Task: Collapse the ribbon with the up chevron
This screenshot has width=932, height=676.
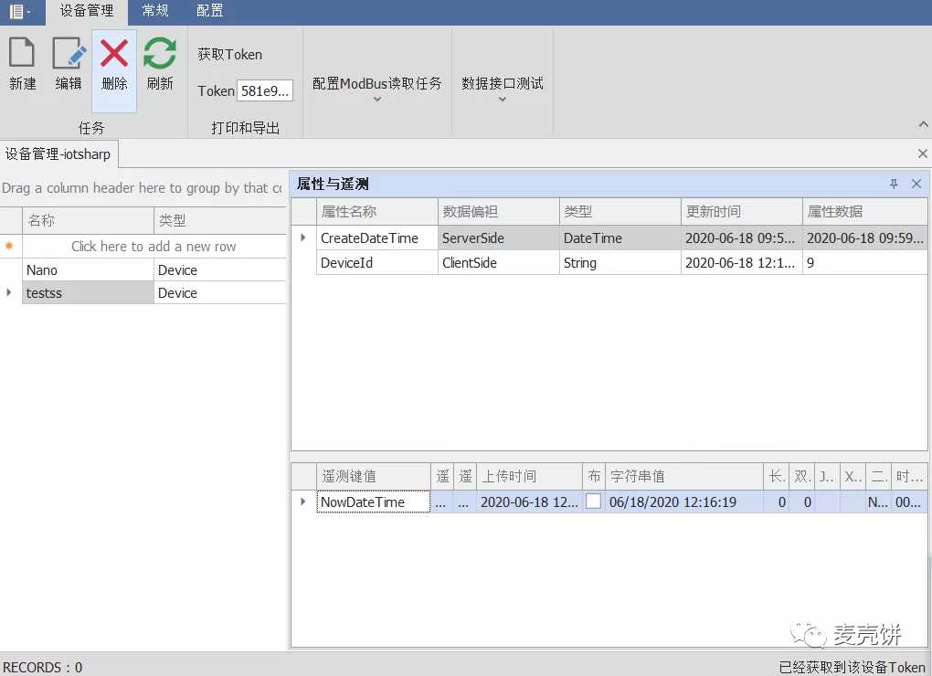Action: [x=923, y=124]
